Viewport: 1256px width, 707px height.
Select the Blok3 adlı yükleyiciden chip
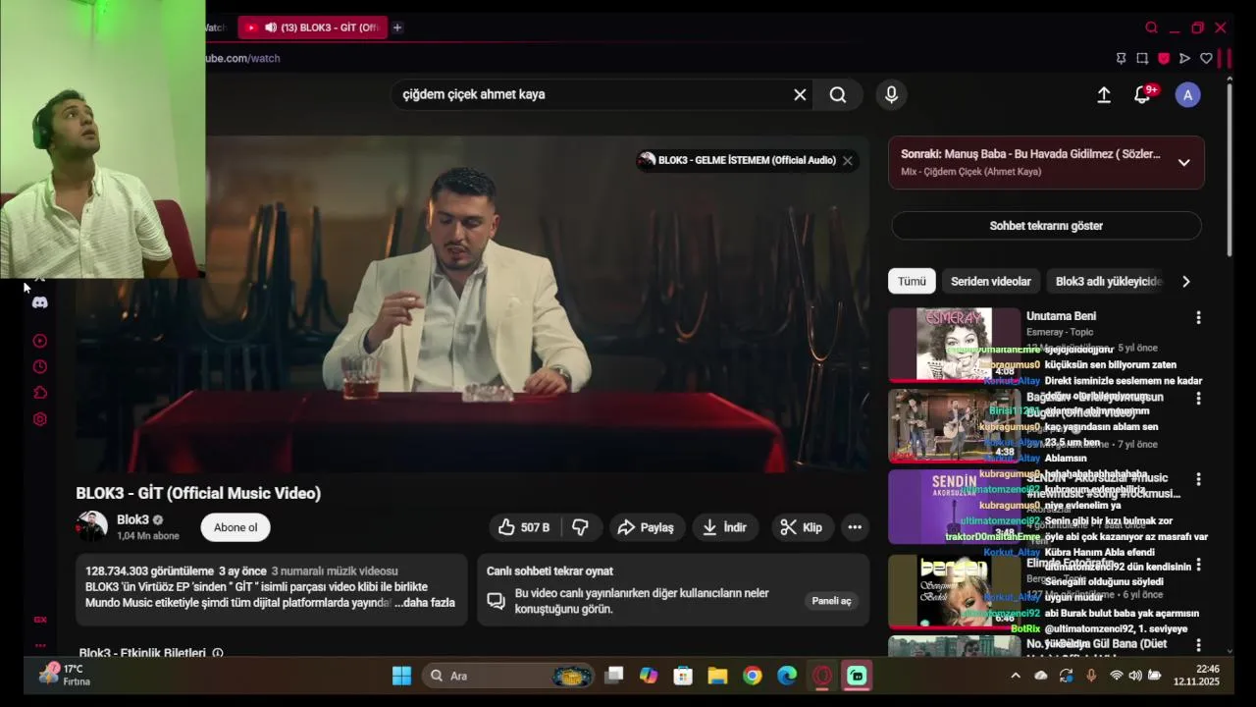pos(1108,281)
